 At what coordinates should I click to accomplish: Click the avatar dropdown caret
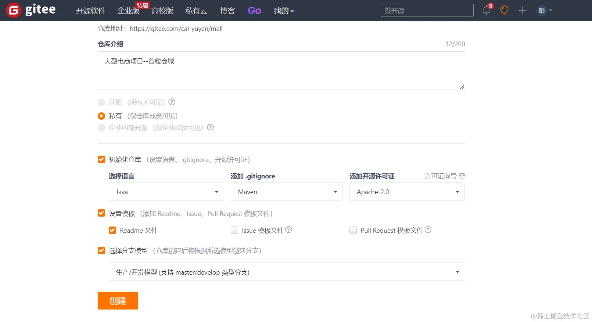(551, 11)
